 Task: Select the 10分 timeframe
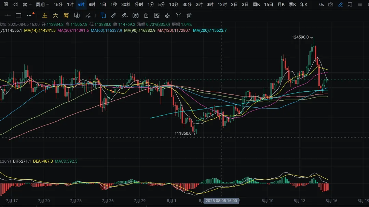click(174, 4)
